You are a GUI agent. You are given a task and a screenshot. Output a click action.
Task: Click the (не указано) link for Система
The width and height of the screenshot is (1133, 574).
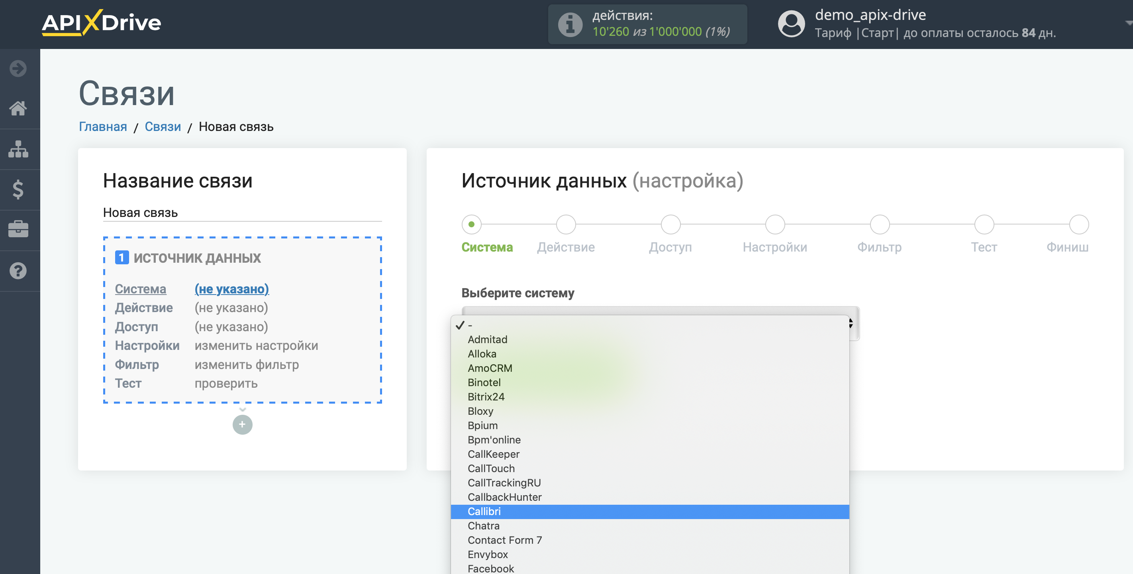232,289
